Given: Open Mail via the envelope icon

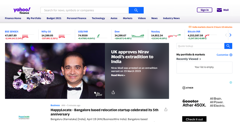Looking at the screenshot, I should pos(219,10).
